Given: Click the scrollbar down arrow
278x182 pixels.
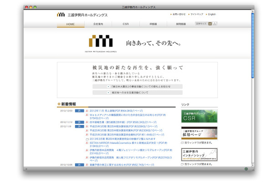Looking at the screenshot, I should pos(252,165).
